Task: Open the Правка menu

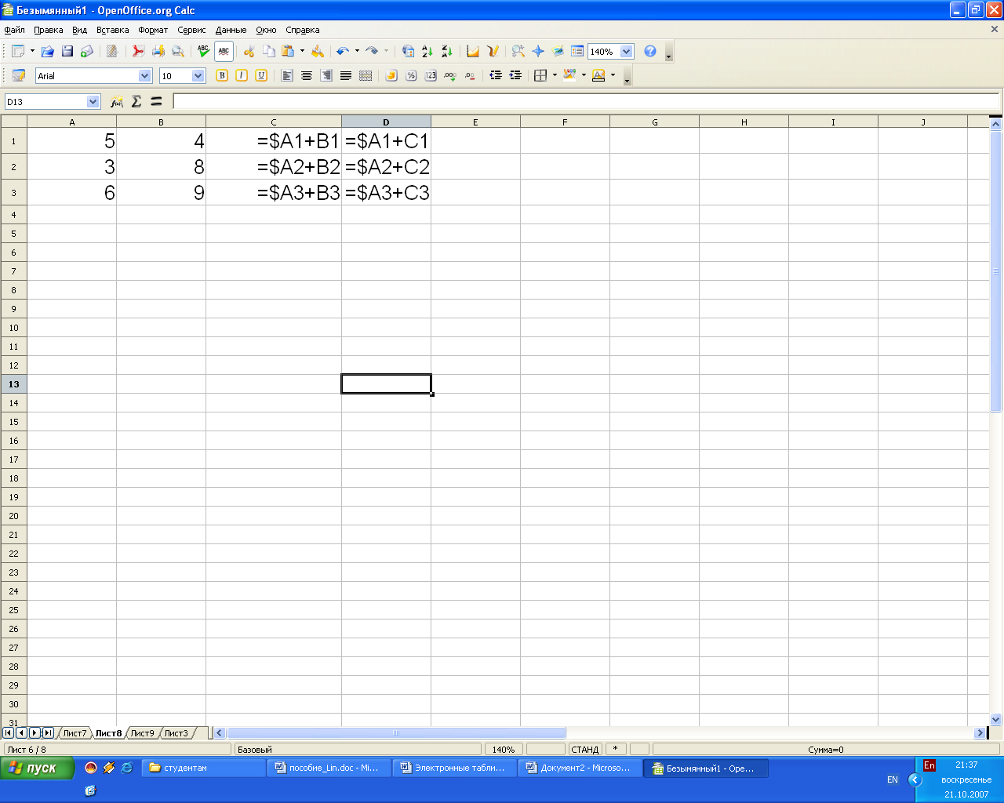Action: 49,30
